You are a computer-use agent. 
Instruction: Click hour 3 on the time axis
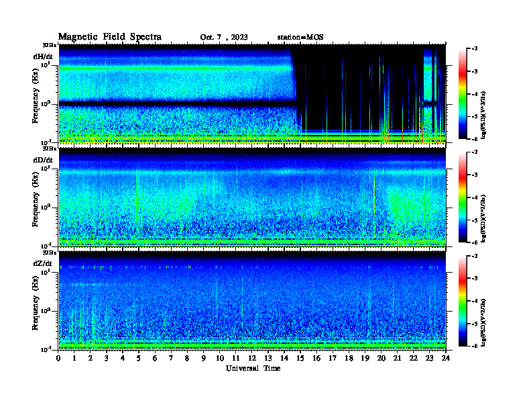coord(107,358)
